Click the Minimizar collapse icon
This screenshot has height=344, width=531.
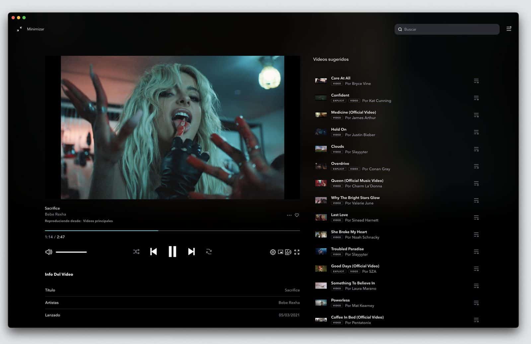click(20, 29)
